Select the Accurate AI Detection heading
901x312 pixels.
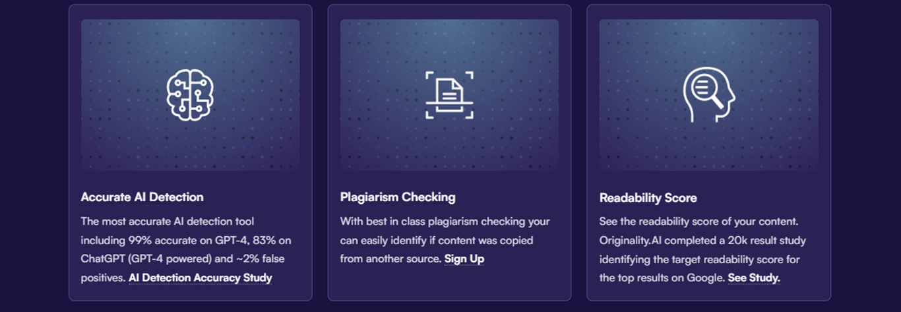click(142, 197)
